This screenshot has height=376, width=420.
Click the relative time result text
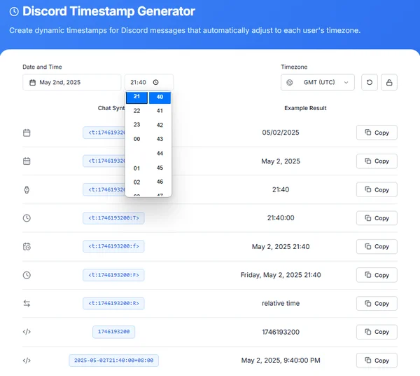281,304
